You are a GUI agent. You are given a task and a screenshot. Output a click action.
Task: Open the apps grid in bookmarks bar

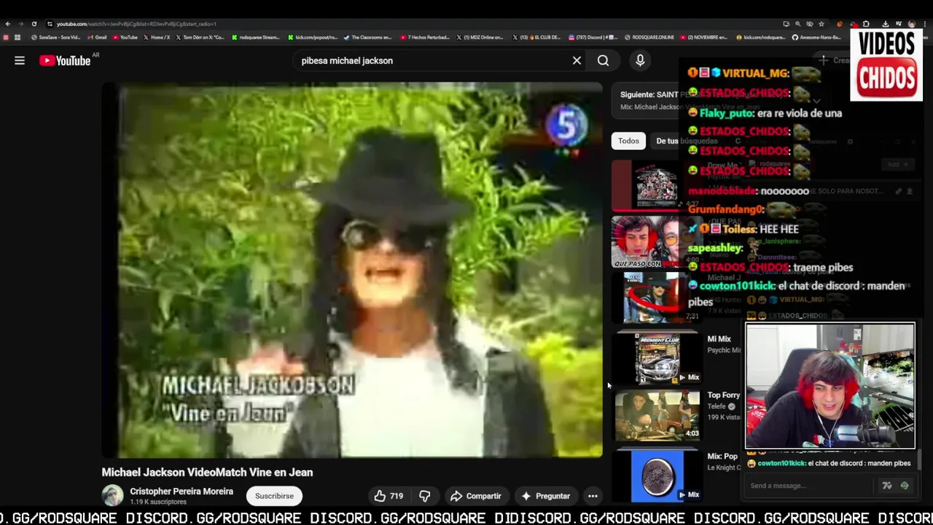[17, 37]
